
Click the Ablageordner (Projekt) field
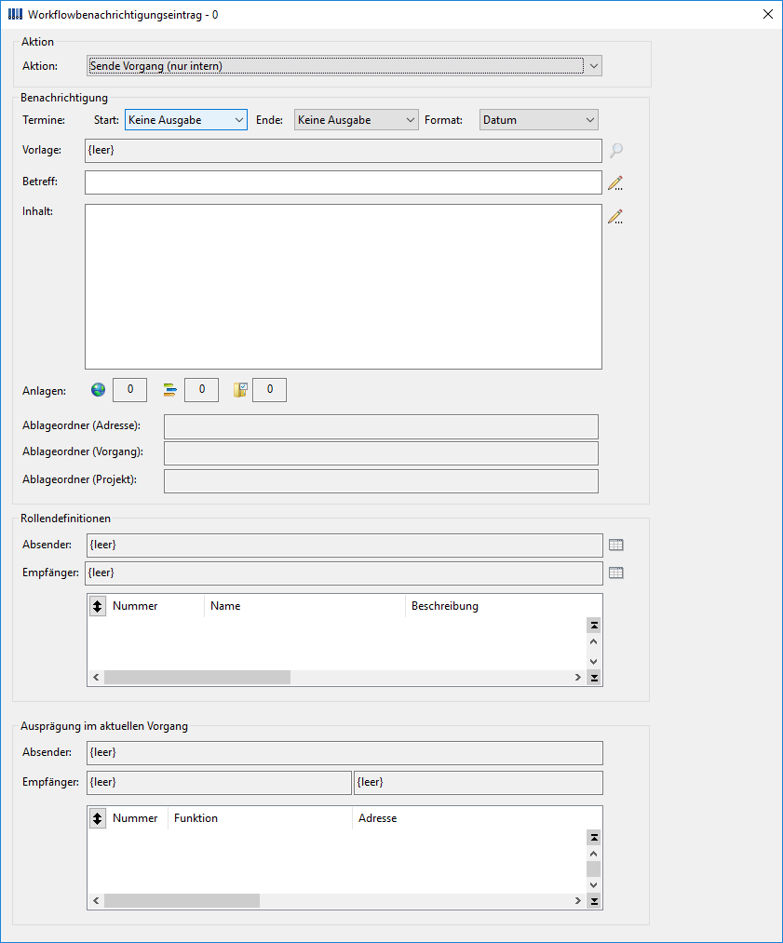(382, 481)
